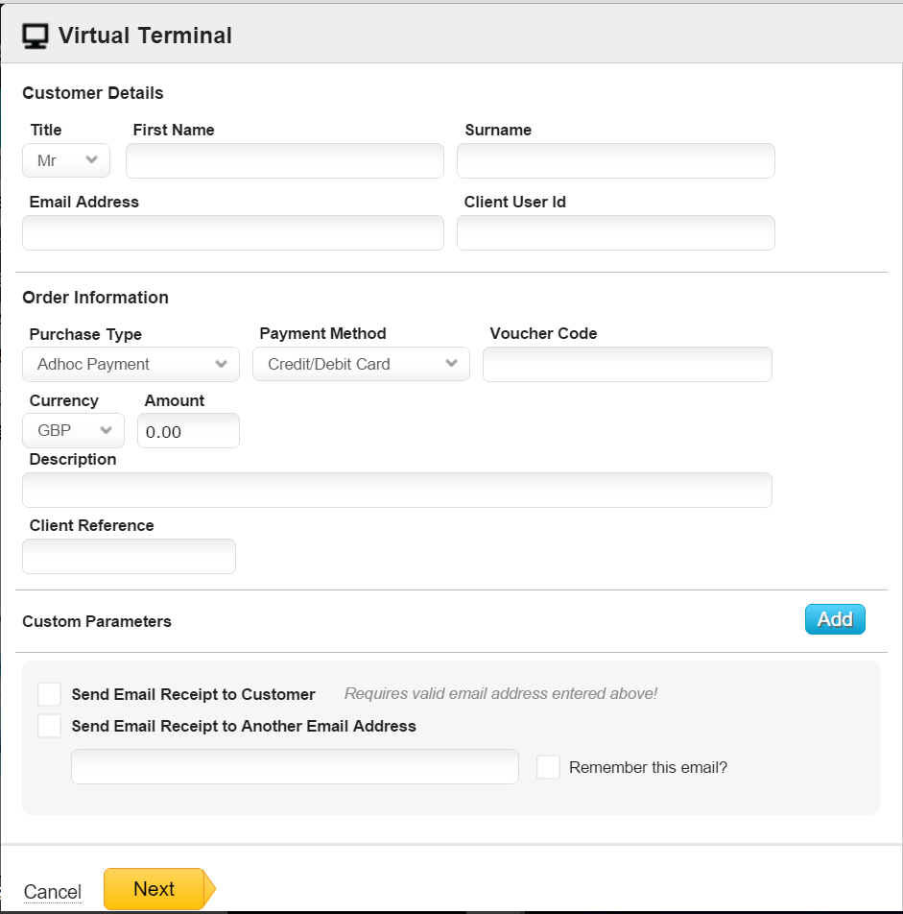Enable Send Email Receipt to Another Email Address
The width and height of the screenshot is (903, 914).
tap(50, 726)
